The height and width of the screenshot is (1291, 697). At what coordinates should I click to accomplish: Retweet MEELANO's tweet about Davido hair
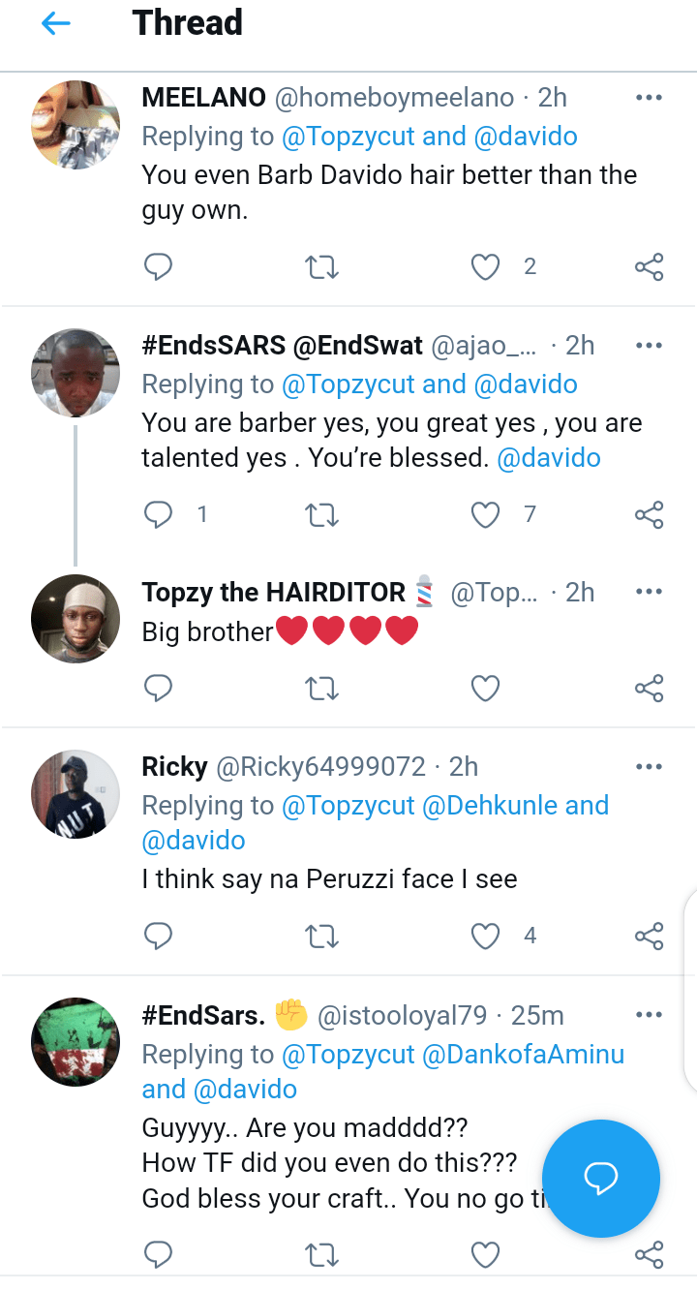(321, 266)
